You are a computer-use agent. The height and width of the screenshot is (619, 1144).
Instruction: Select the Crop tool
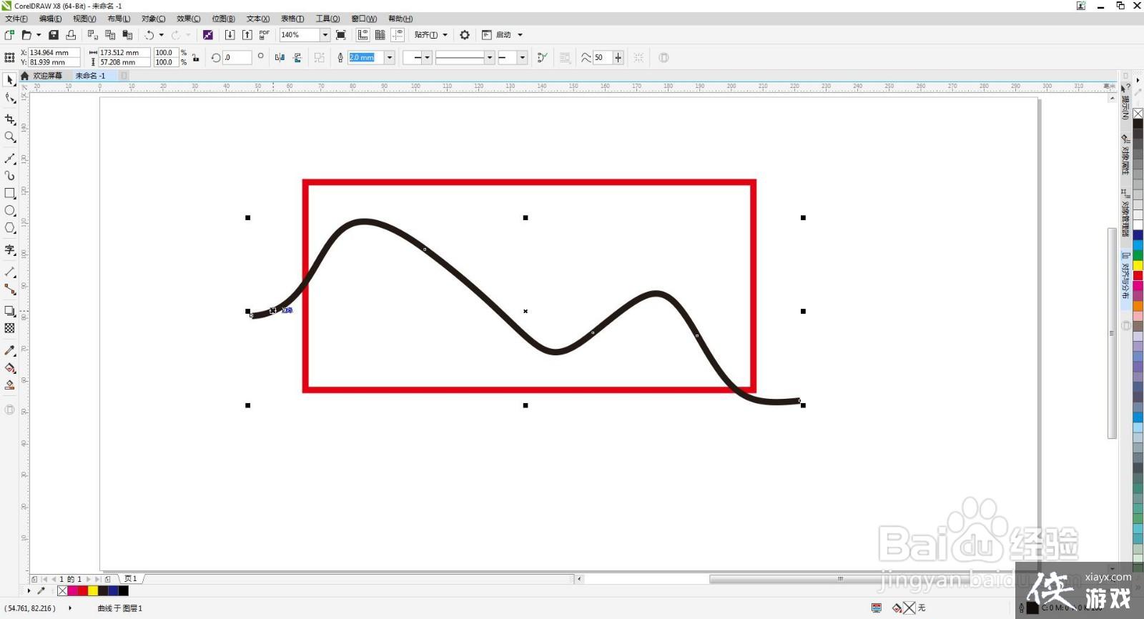point(10,119)
